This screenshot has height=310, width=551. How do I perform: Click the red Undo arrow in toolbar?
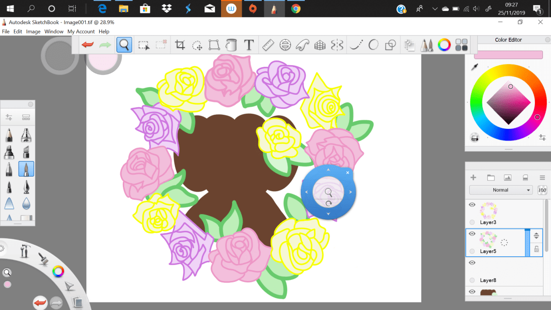coord(88,45)
